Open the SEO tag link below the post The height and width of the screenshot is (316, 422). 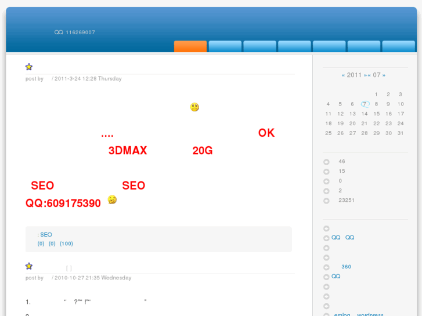pyautogui.click(x=46, y=234)
